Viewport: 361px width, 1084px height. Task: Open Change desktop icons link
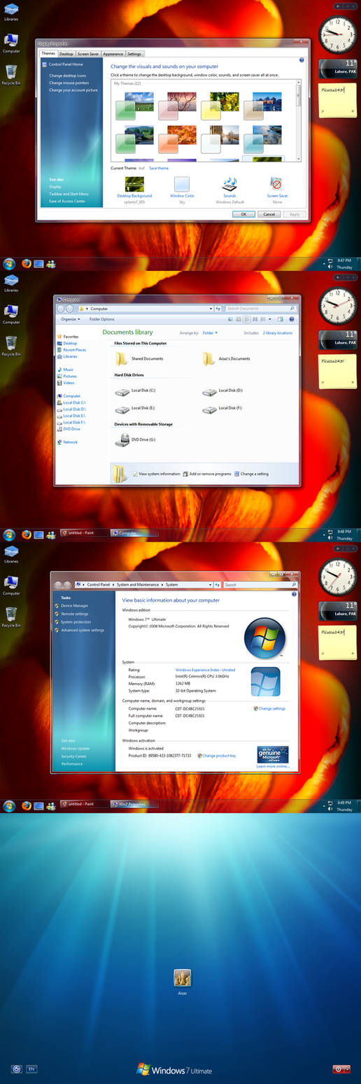tap(68, 75)
